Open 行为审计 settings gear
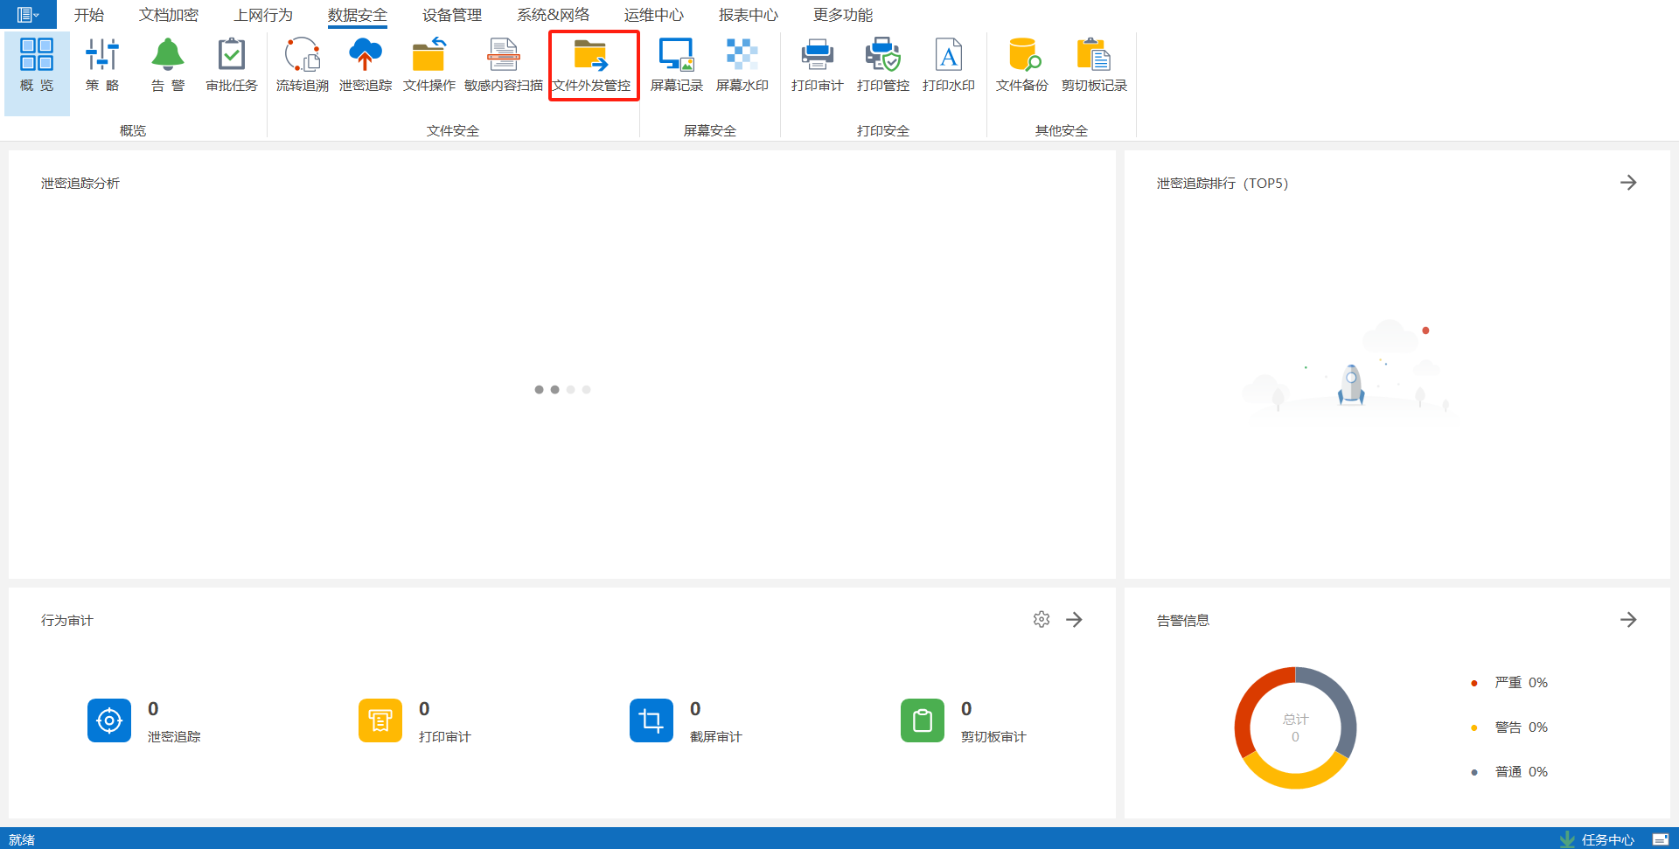Screen dimensions: 1679x849 [x=1042, y=619]
